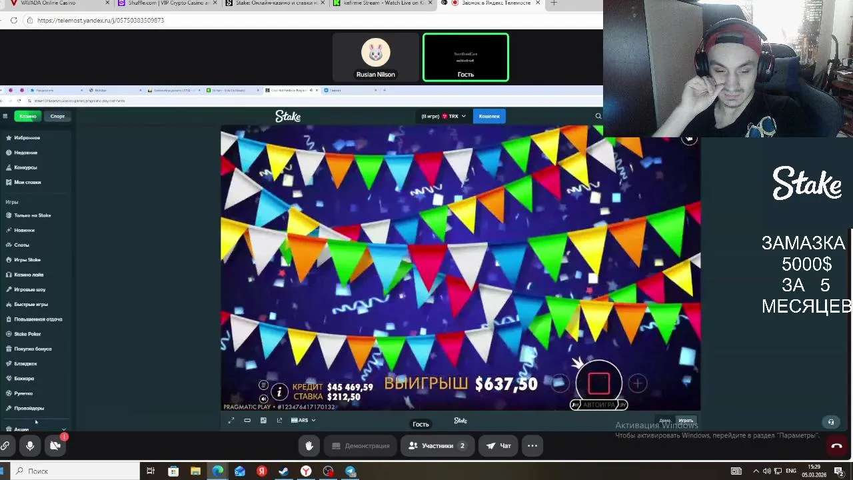The height and width of the screenshot is (480, 853).
Task: Open the Чат panel
Action: (498, 446)
